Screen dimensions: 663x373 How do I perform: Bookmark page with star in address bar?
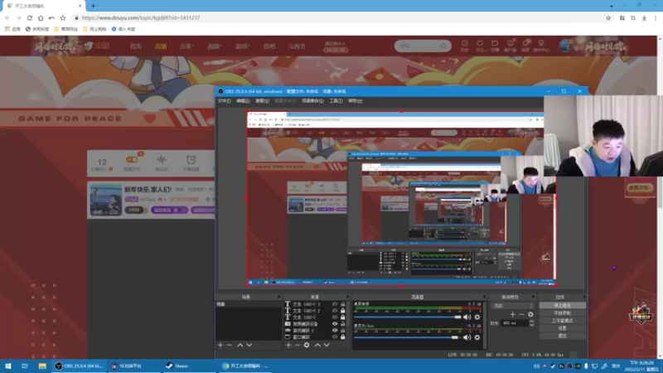(608, 17)
